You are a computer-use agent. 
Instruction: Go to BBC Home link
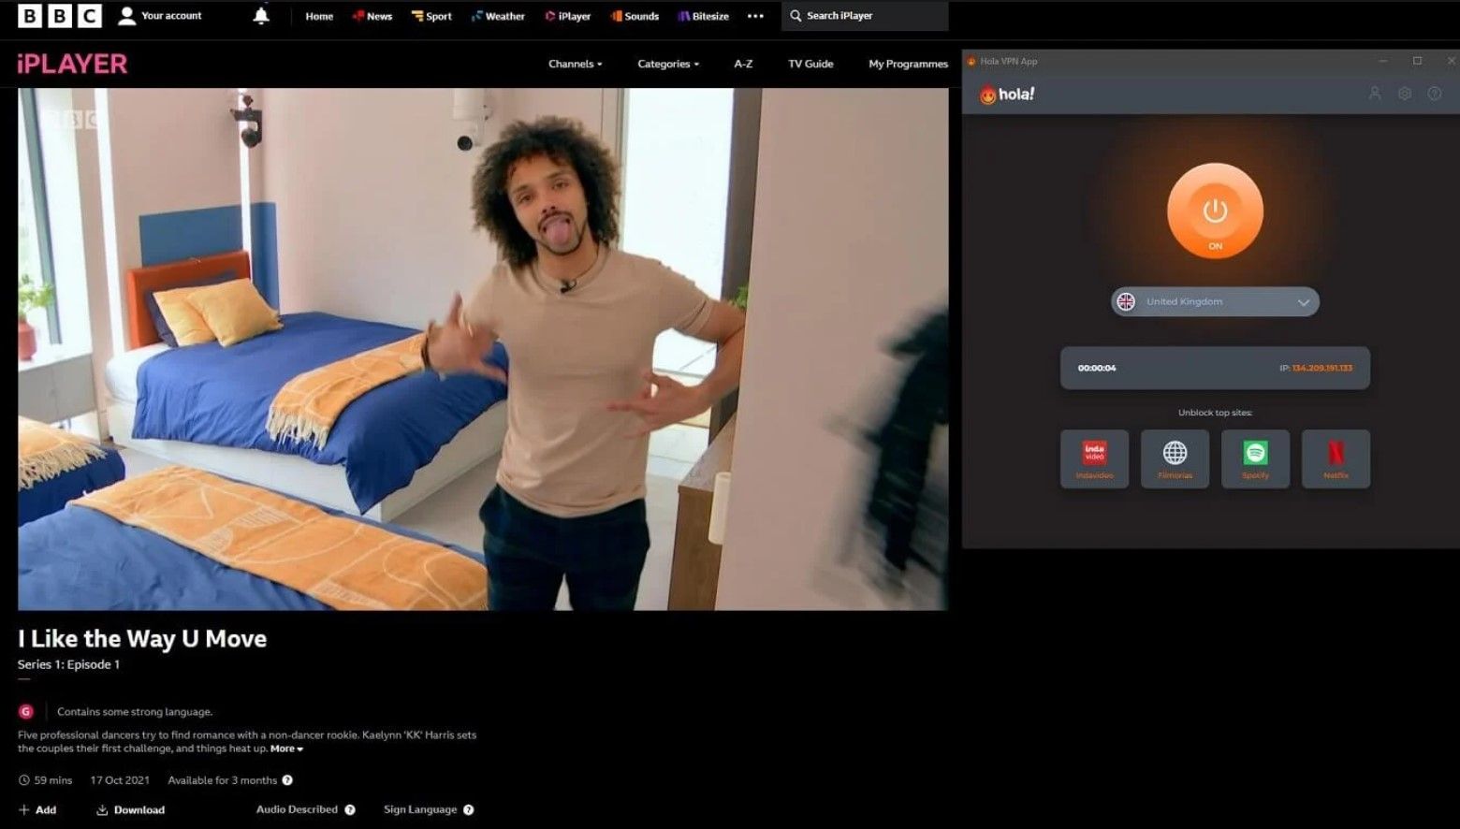tap(319, 16)
